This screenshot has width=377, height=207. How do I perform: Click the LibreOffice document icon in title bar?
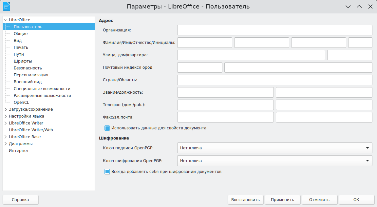point(7,7)
